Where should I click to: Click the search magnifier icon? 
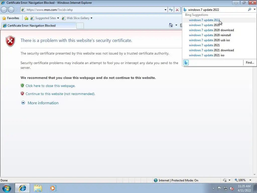pyautogui.click(x=249, y=10)
